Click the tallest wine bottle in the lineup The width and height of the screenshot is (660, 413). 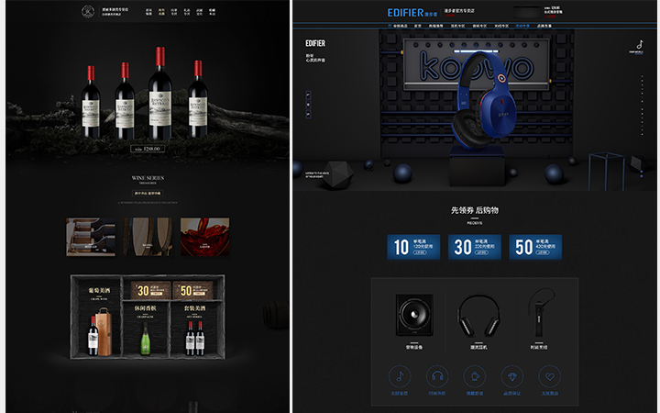coord(160,93)
